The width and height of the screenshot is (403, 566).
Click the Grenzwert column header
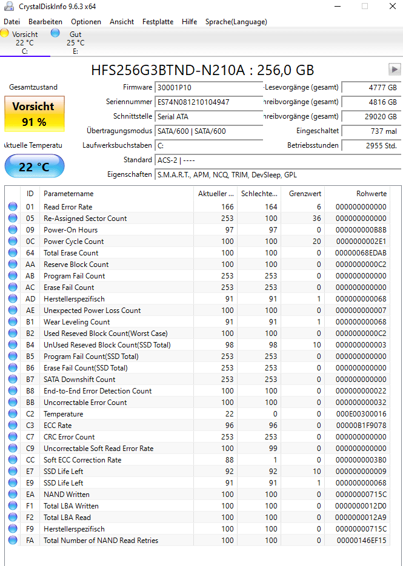coord(302,194)
